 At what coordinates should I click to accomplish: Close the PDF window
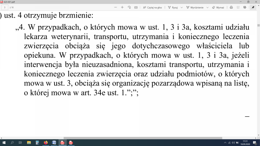coord(256,2)
